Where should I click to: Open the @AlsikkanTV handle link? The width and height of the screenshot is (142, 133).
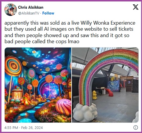point(29,13)
